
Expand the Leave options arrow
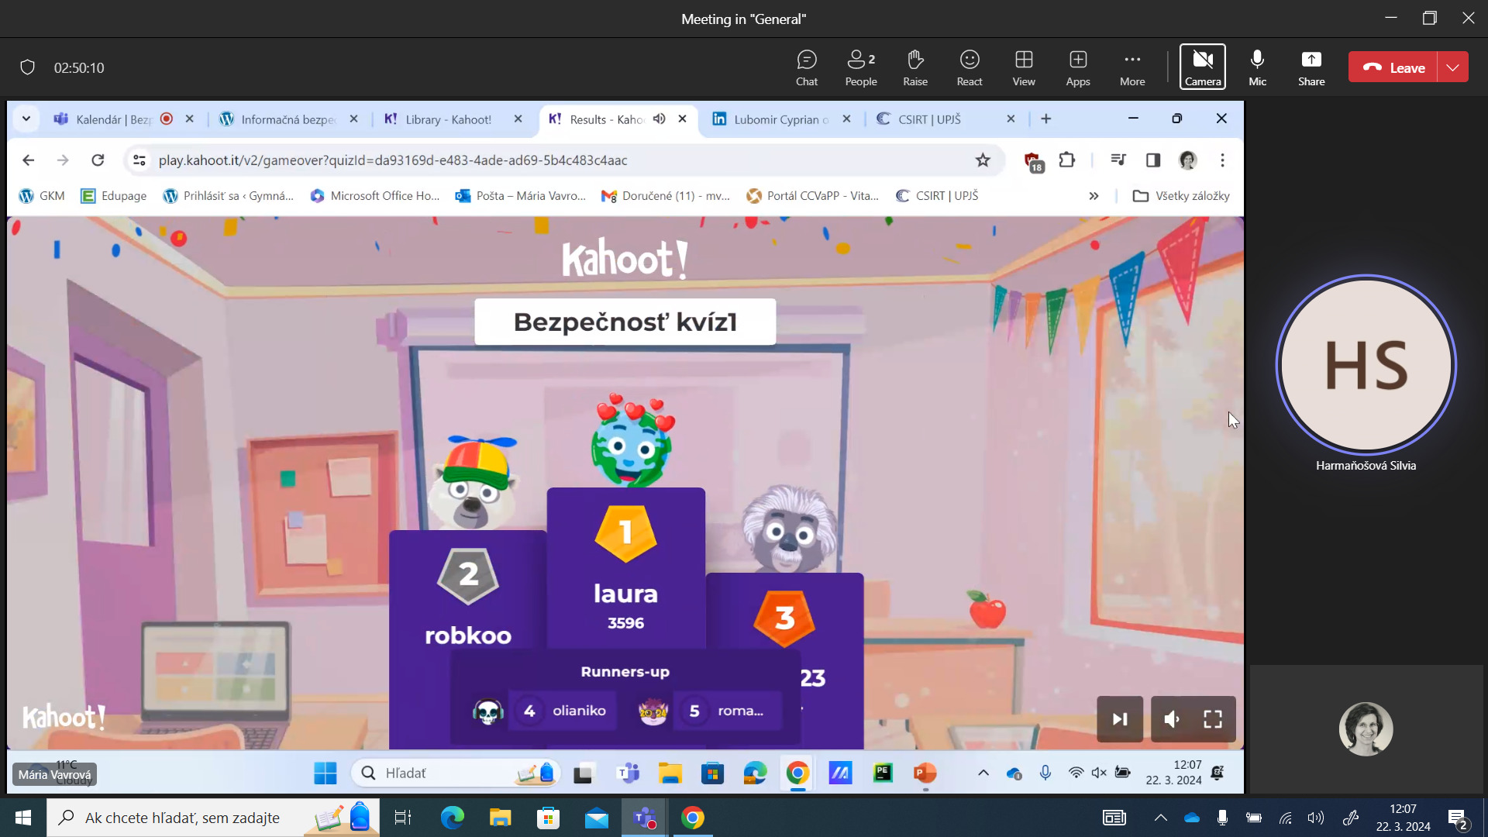(1452, 67)
